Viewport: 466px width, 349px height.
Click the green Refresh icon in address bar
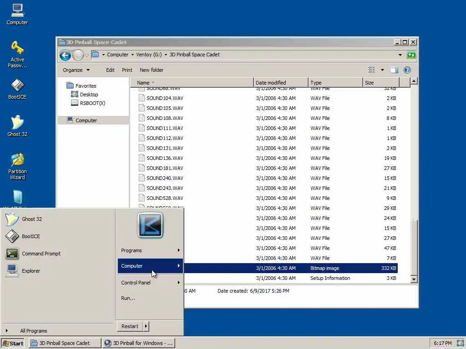(x=411, y=55)
